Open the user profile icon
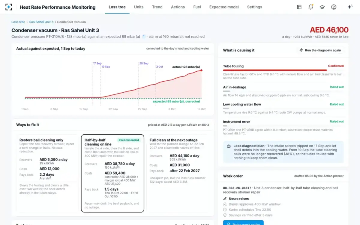The width and height of the screenshot is (360, 225). pos(334,7)
